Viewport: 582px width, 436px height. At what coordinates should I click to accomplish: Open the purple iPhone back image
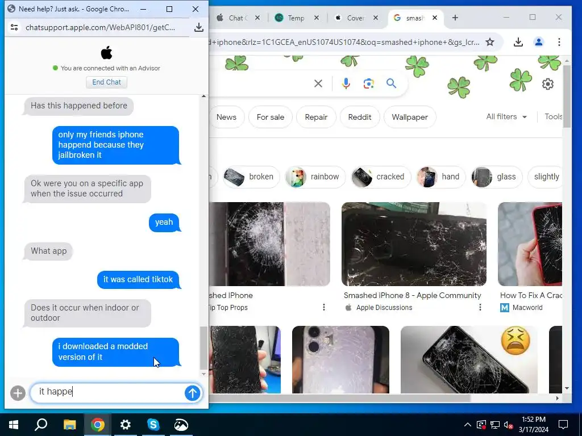click(x=340, y=359)
